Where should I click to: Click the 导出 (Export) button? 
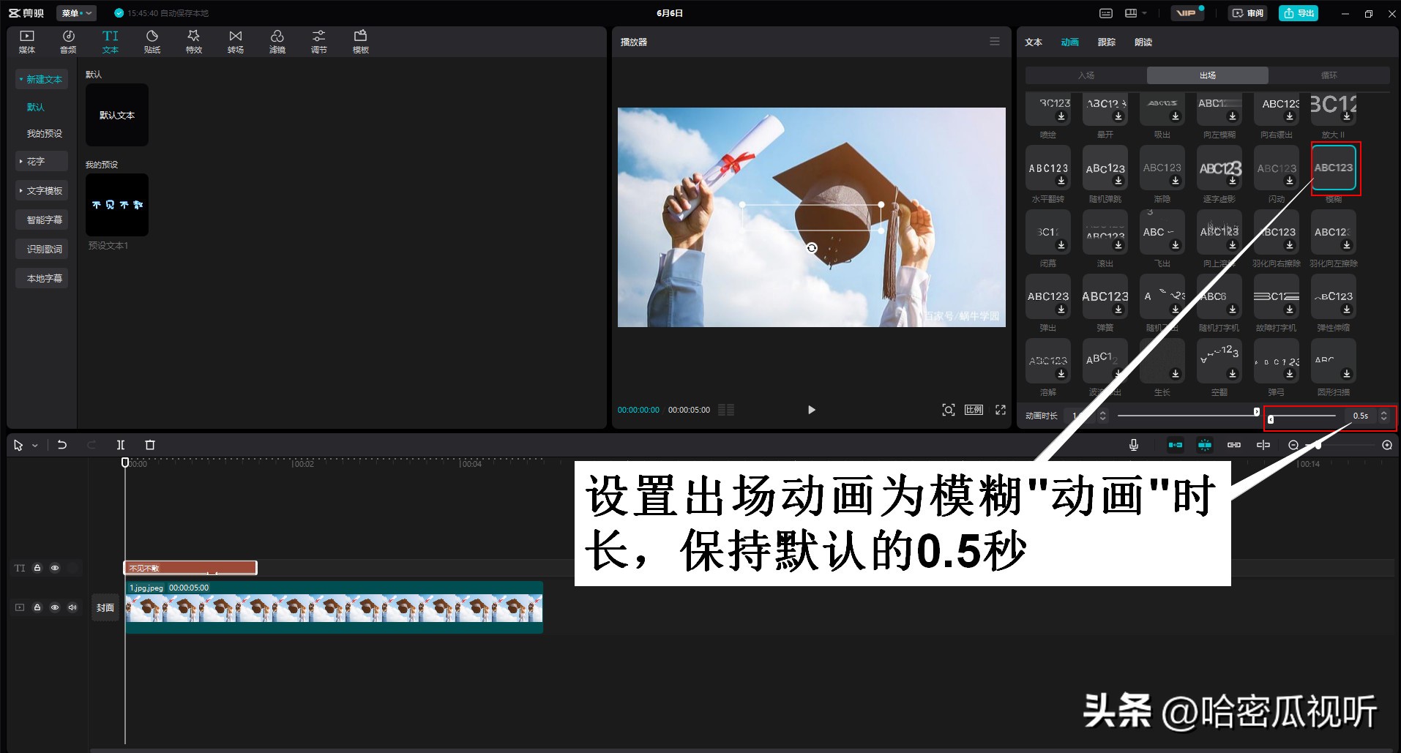click(1299, 12)
